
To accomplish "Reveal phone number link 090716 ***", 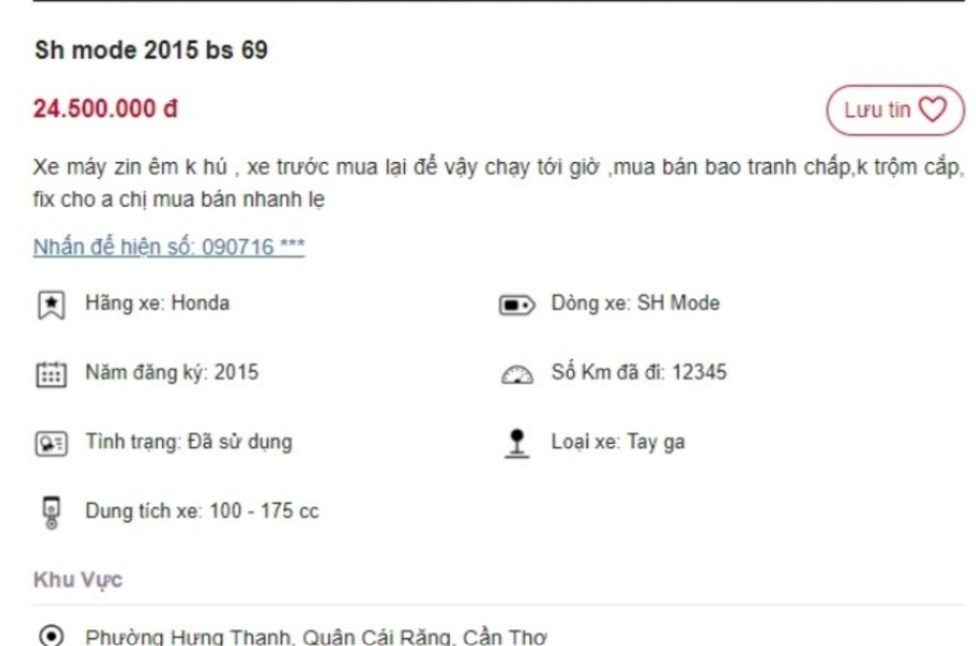I will [x=169, y=247].
